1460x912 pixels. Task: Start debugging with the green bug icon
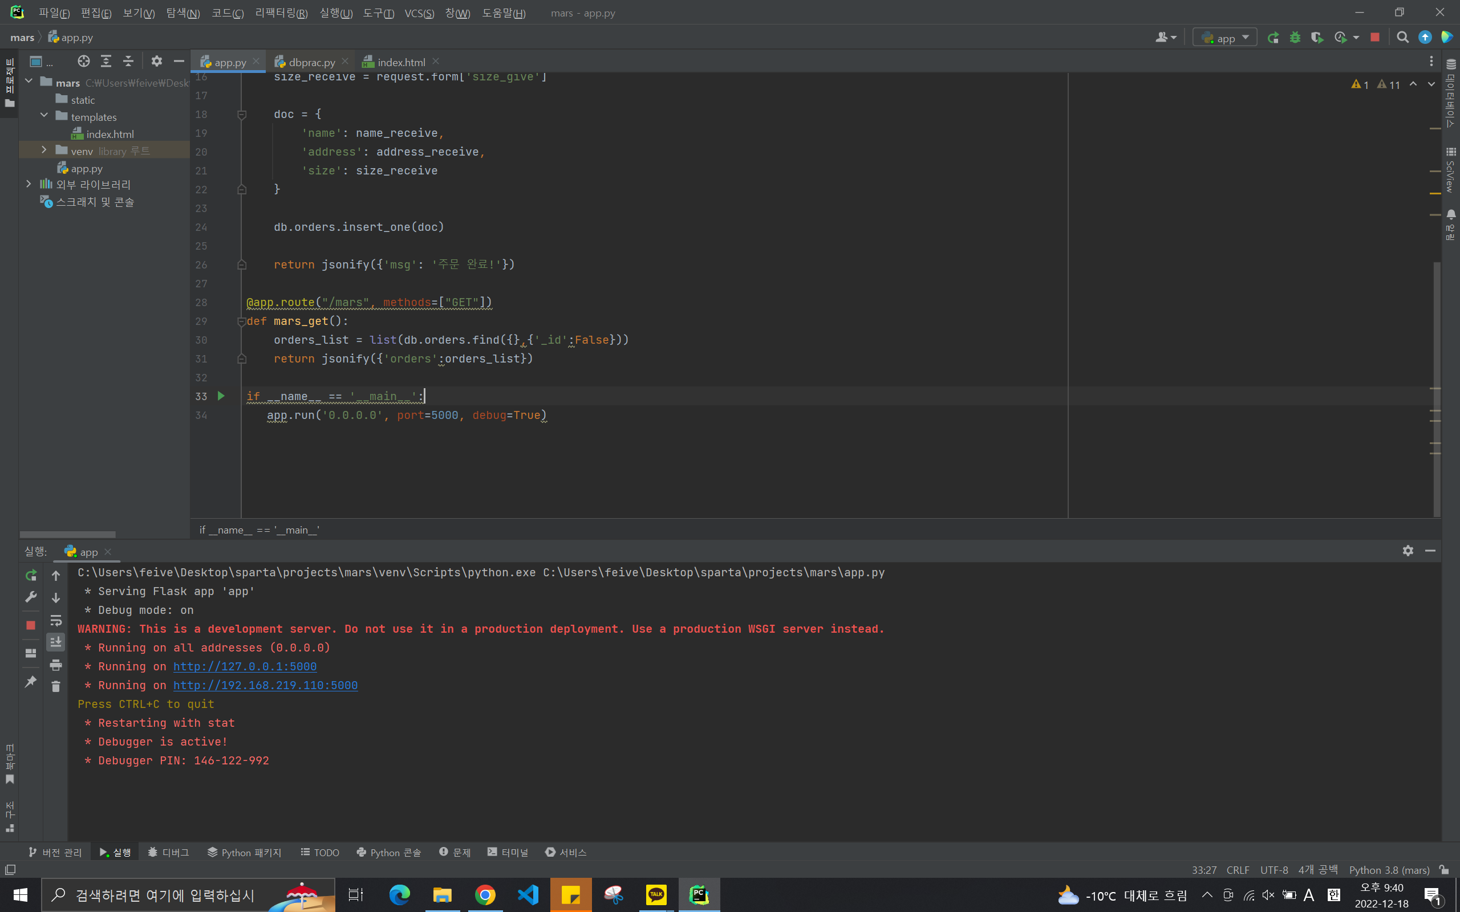[x=1295, y=38]
